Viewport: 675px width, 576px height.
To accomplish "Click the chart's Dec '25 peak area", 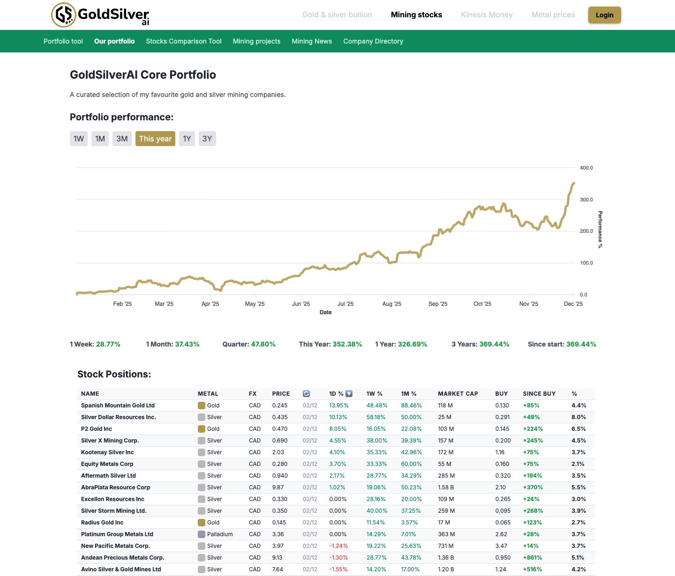I will point(573,184).
